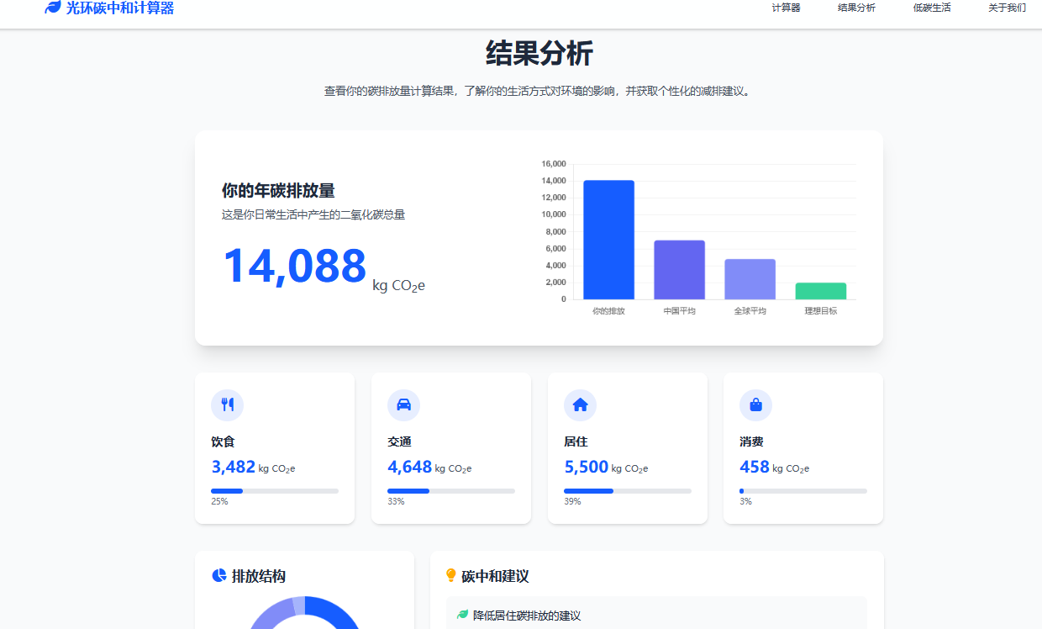
Task: Click the 3% label under 消费
Action: click(745, 501)
